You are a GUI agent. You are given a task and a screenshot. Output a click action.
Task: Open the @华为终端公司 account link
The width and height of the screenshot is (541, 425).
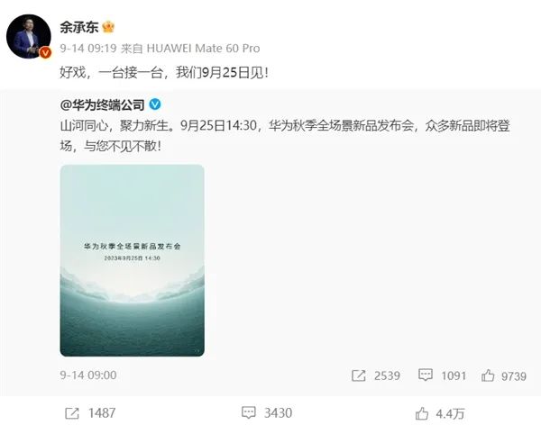(x=103, y=104)
